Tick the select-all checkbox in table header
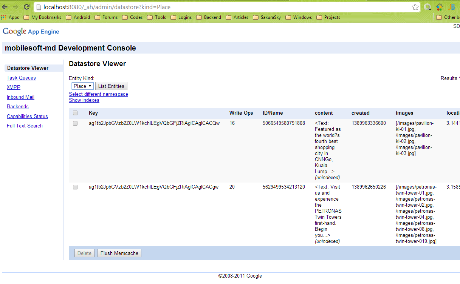The width and height of the screenshot is (460, 284). (x=75, y=113)
